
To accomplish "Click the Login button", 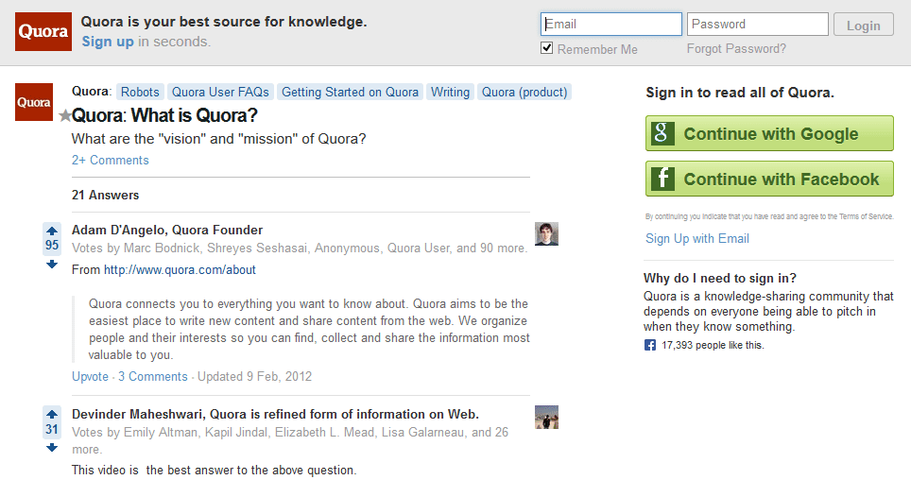I will click(x=864, y=25).
